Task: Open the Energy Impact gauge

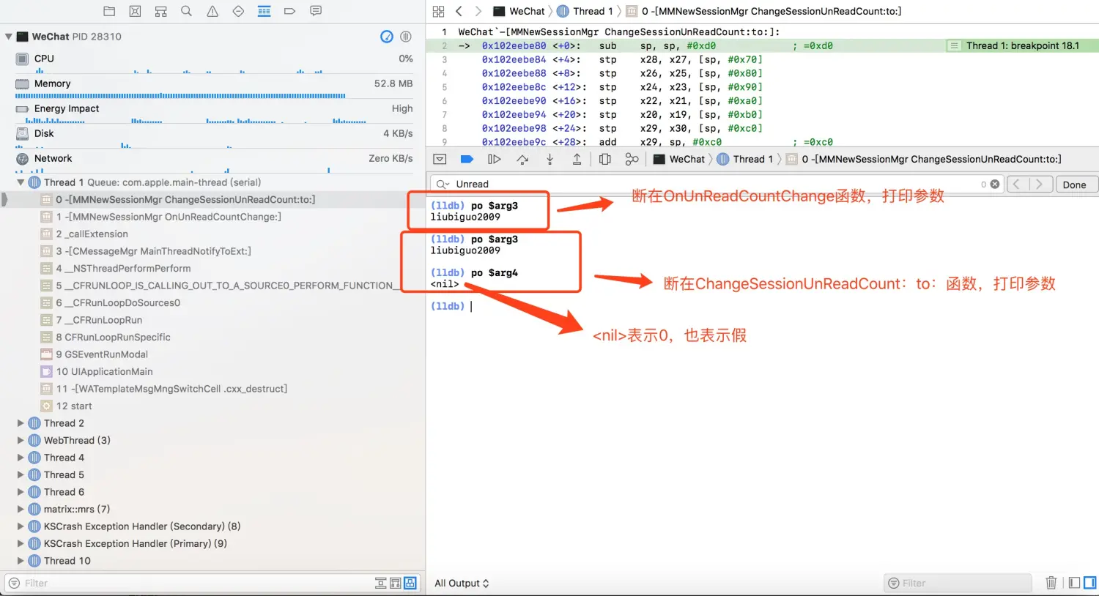Action: tap(212, 111)
